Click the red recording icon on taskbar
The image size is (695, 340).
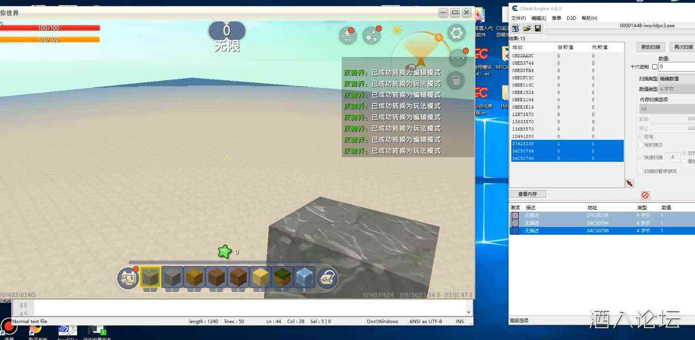point(9,327)
